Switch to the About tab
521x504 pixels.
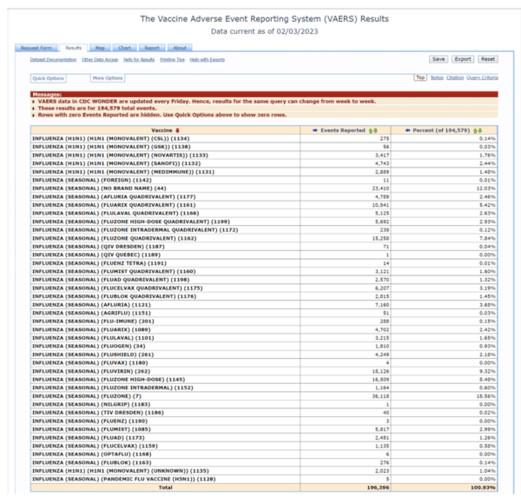[x=180, y=48]
